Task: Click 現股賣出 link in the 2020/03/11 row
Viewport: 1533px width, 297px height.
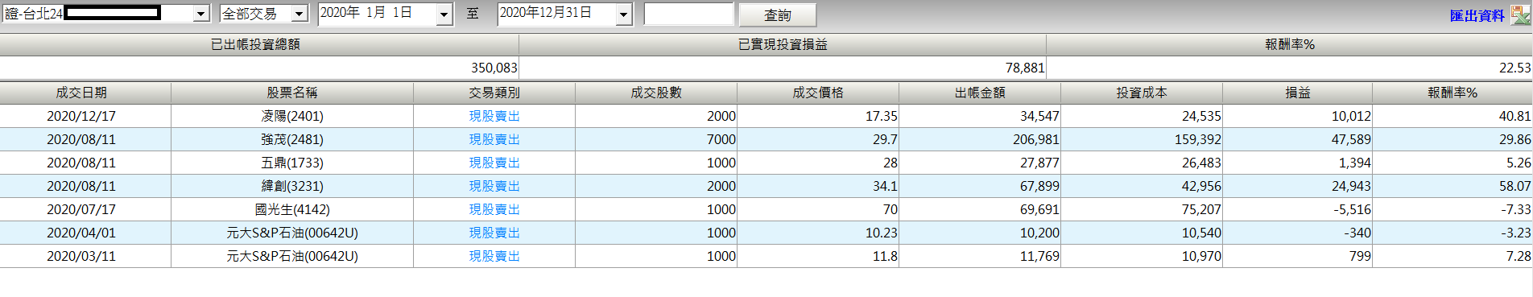Action: click(x=494, y=256)
